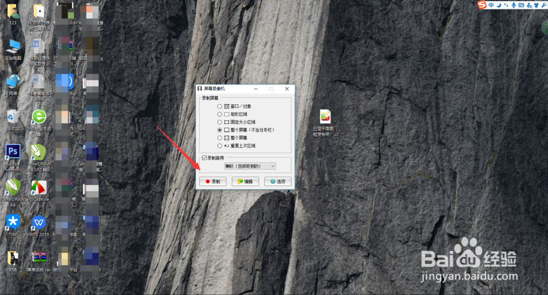Open the IME soft keyboard icon

tap(522, 5)
